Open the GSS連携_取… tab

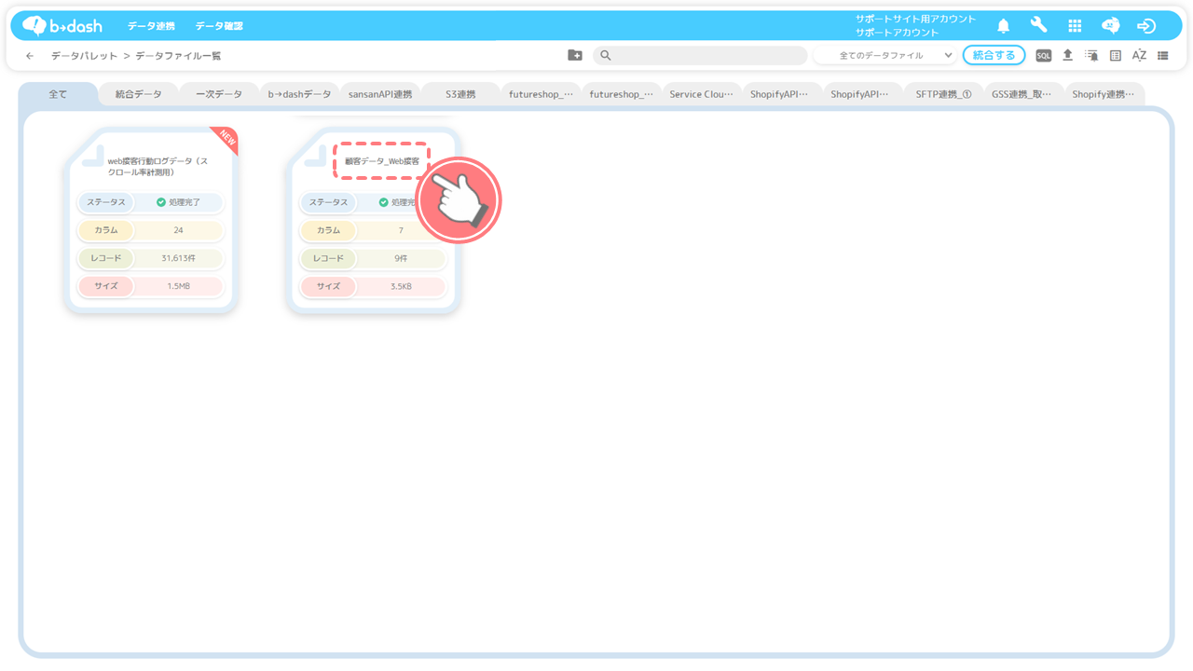pos(1022,94)
